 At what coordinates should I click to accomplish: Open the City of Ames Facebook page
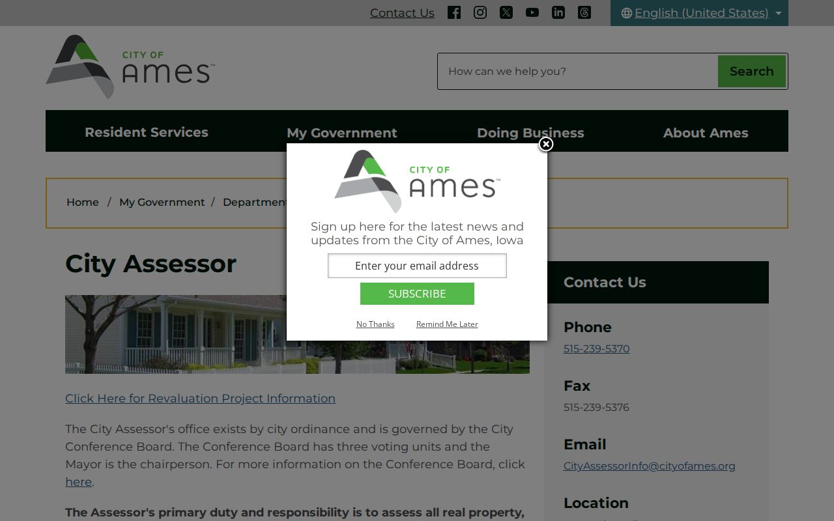coord(454,12)
